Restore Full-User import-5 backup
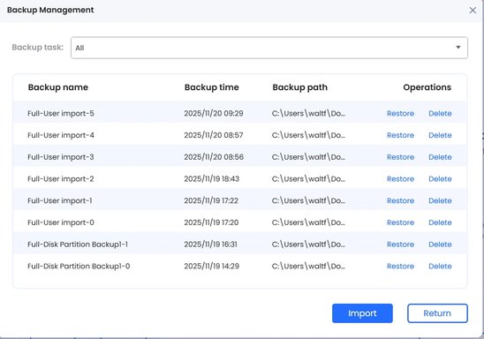The width and height of the screenshot is (484, 339). point(400,113)
